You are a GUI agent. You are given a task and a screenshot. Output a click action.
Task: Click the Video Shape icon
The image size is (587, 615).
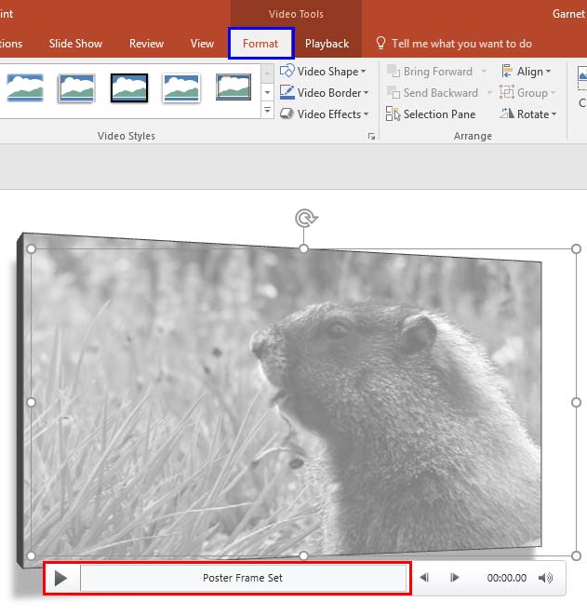coord(287,71)
